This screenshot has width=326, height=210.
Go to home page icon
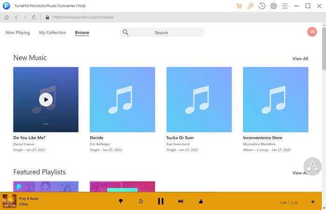(x=7, y=17)
